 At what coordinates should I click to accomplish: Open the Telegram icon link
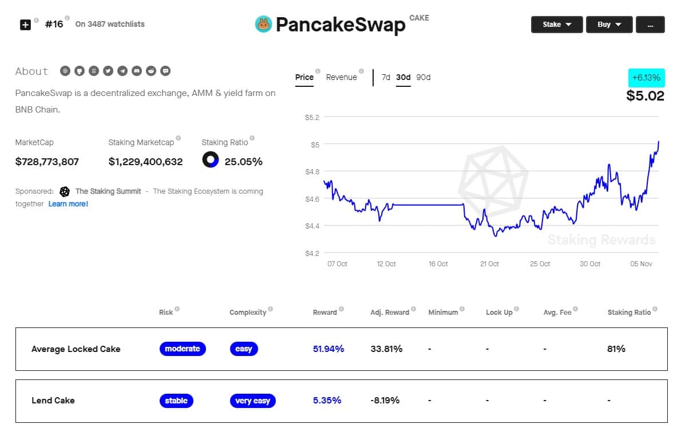click(x=122, y=71)
